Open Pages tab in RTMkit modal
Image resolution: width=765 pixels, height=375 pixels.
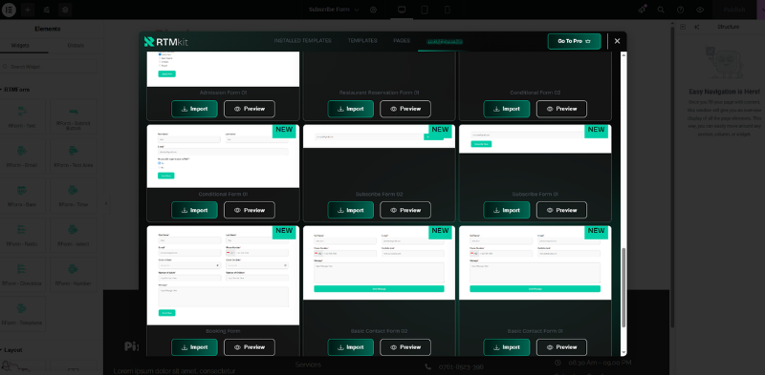pyautogui.click(x=402, y=41)
